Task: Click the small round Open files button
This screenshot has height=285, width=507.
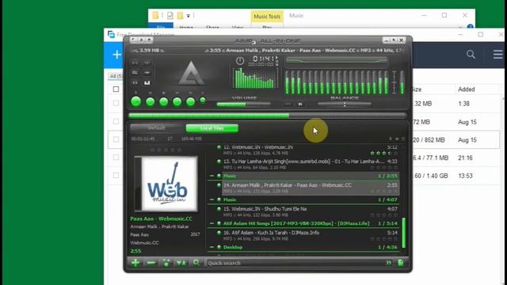Action: coord(203,101)
